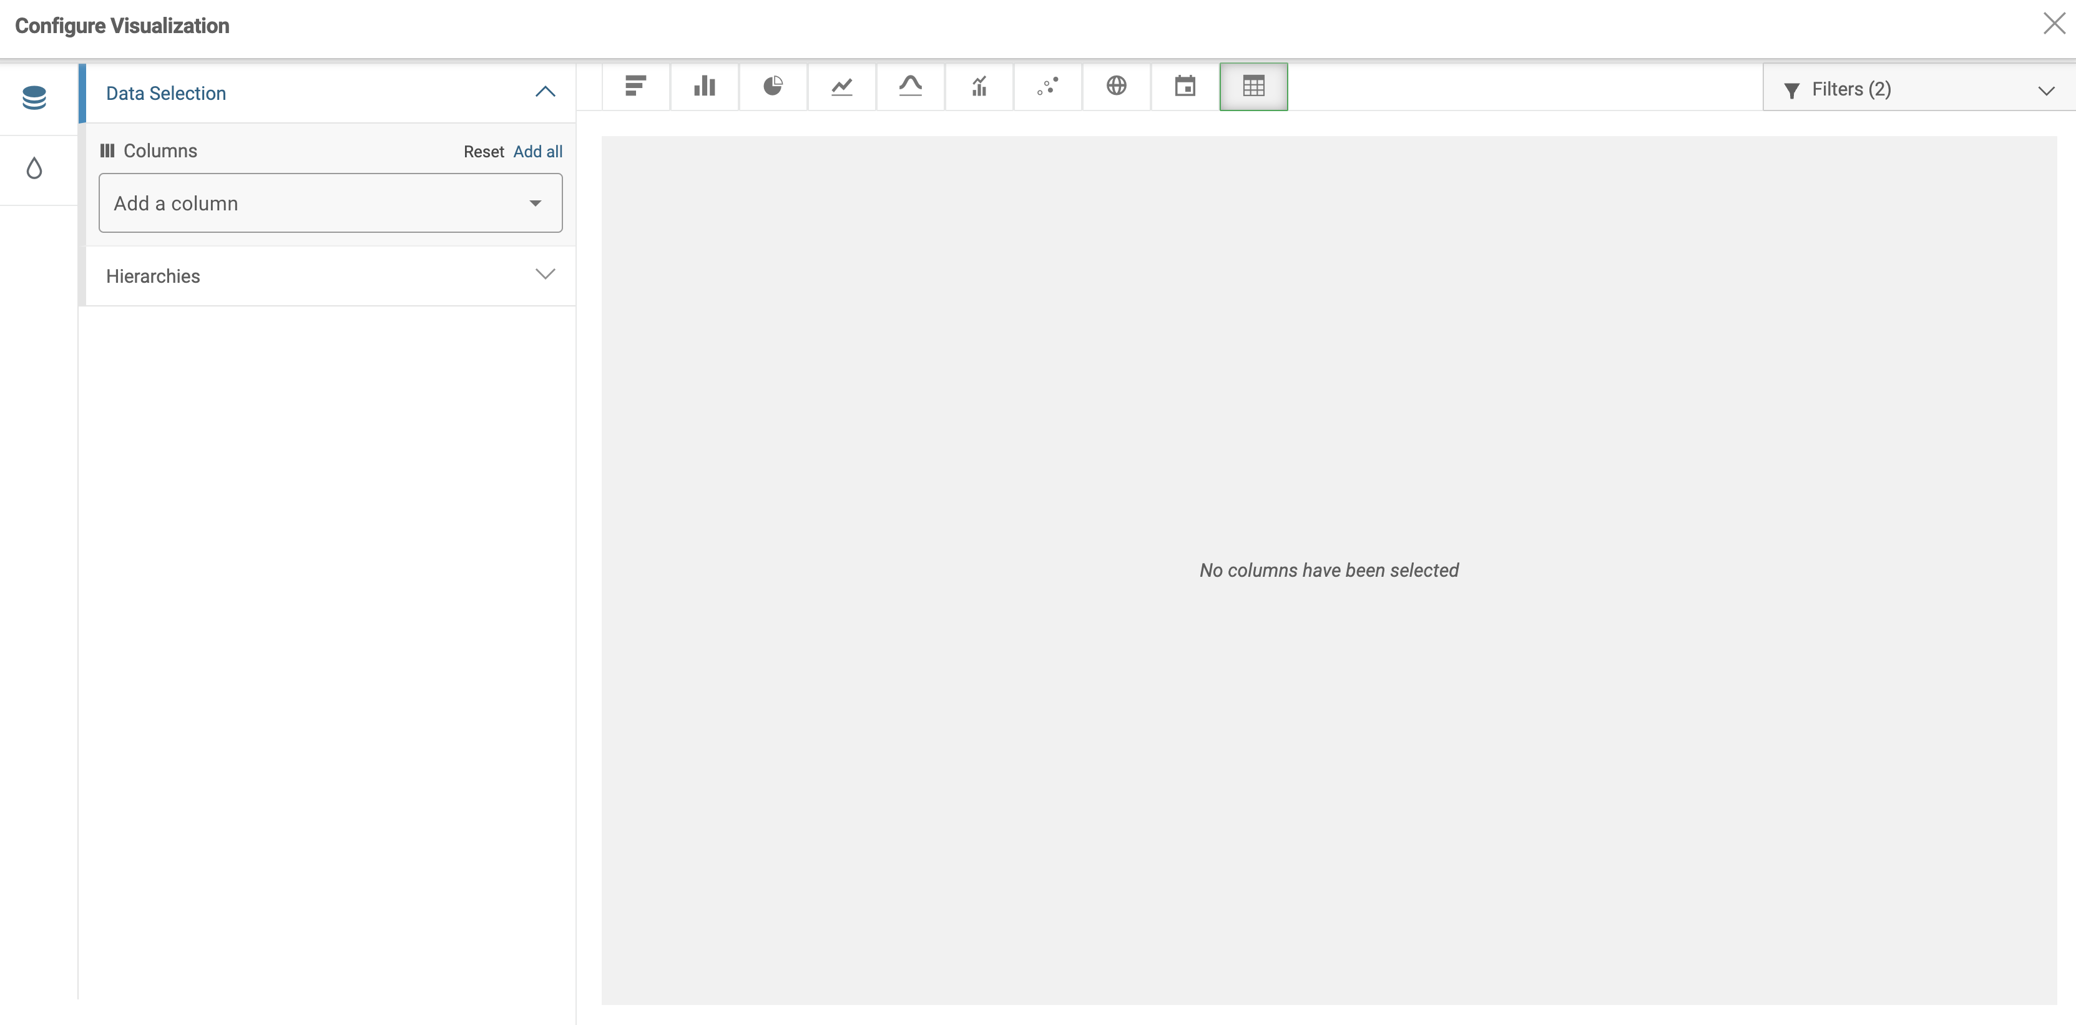Select the table grid visualization
The width and height of the screenshot is (2076, 1025).
point(1253,86)
